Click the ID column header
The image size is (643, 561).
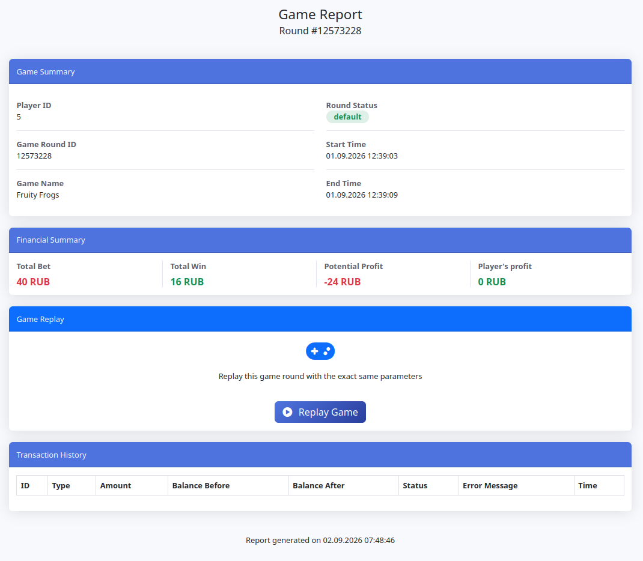(x=32, y=485)
